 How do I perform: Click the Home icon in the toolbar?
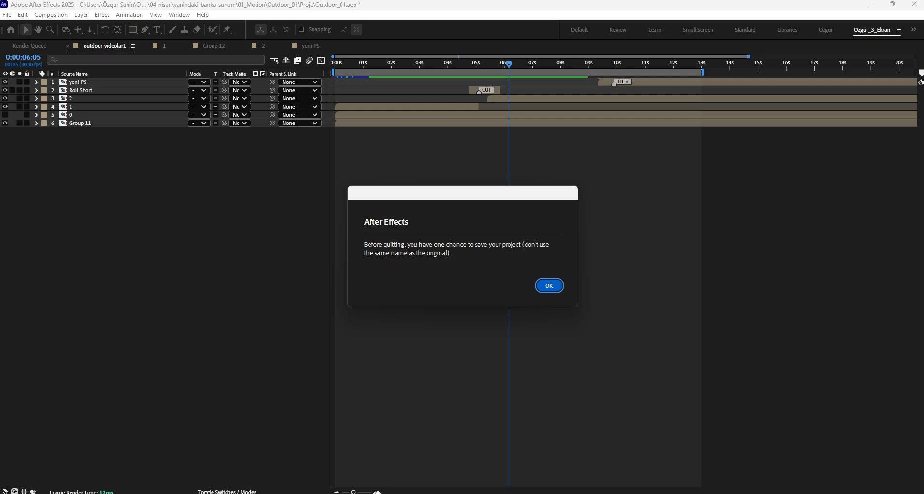pyautogui.click(x=11, y=30)
